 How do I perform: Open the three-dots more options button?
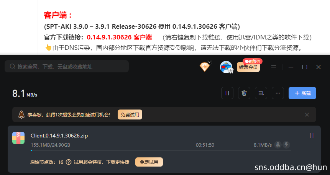coord(278,93)
